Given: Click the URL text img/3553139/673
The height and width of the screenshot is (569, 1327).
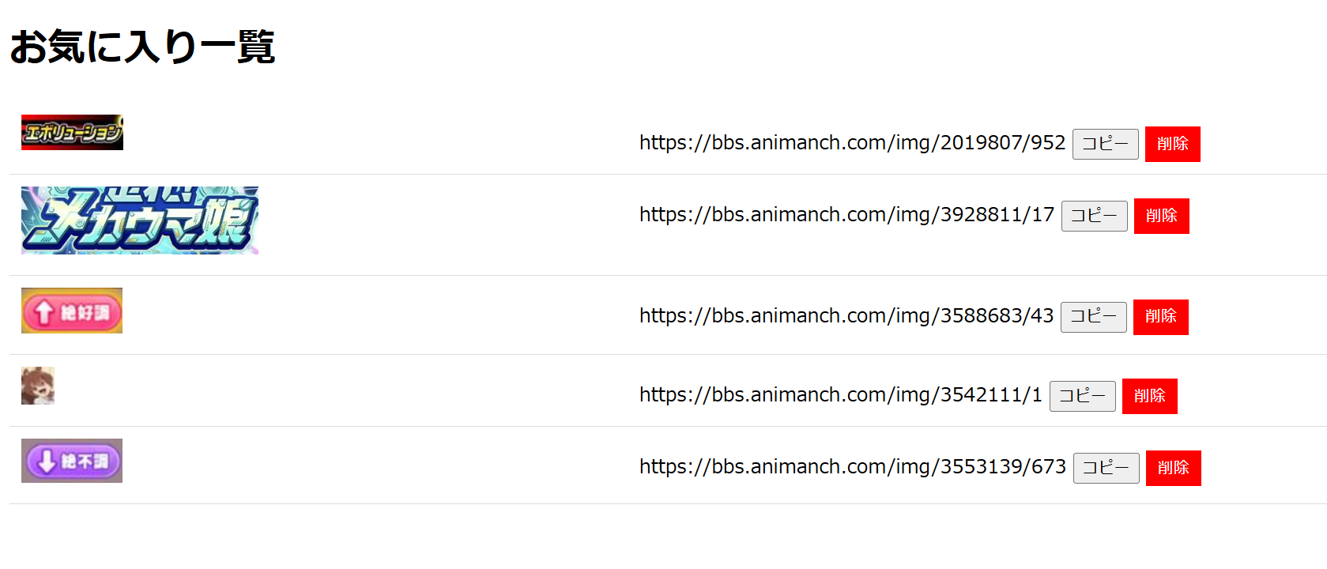Looking at the screenshot, I should (x=852, y=467).
